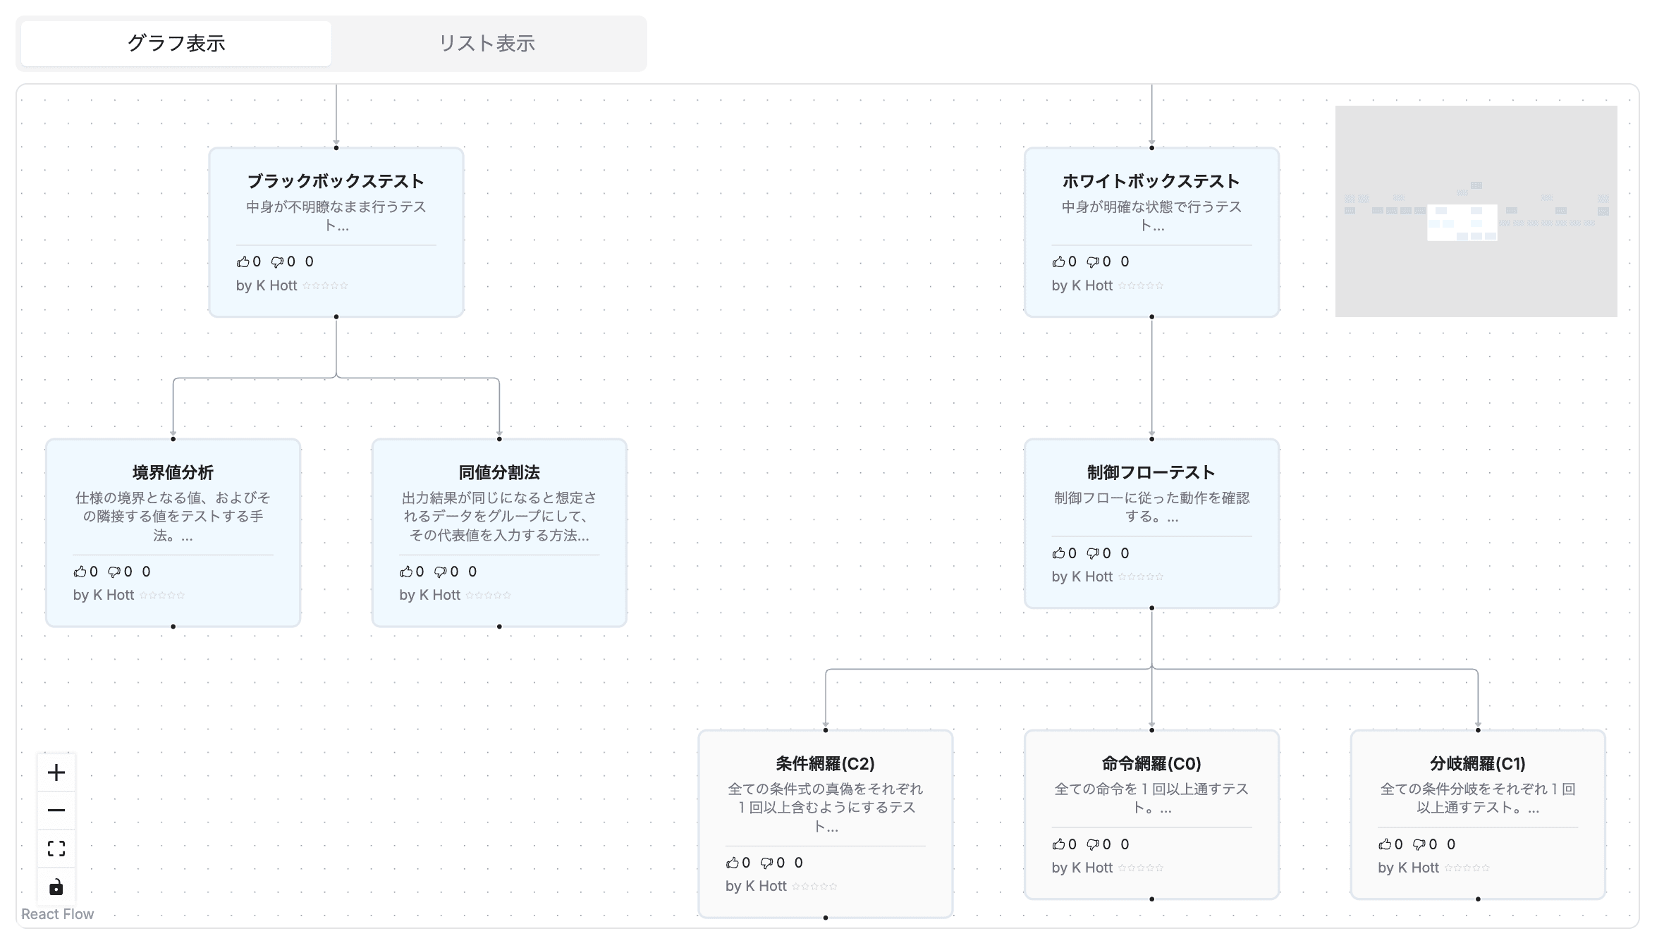This screenshot has width=1664, height=943.
Task: Click star rating on 制御フローテスト node
Action: [x=1140, y=577]
